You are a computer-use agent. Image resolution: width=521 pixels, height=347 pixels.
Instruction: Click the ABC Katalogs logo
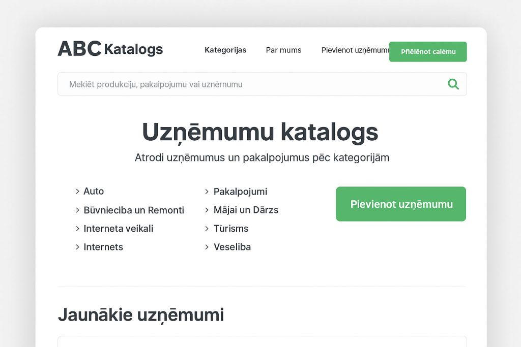click(x=110, y=49)
